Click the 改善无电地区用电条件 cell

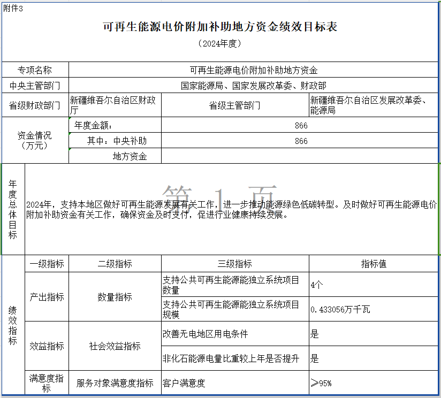click(234, 334)
